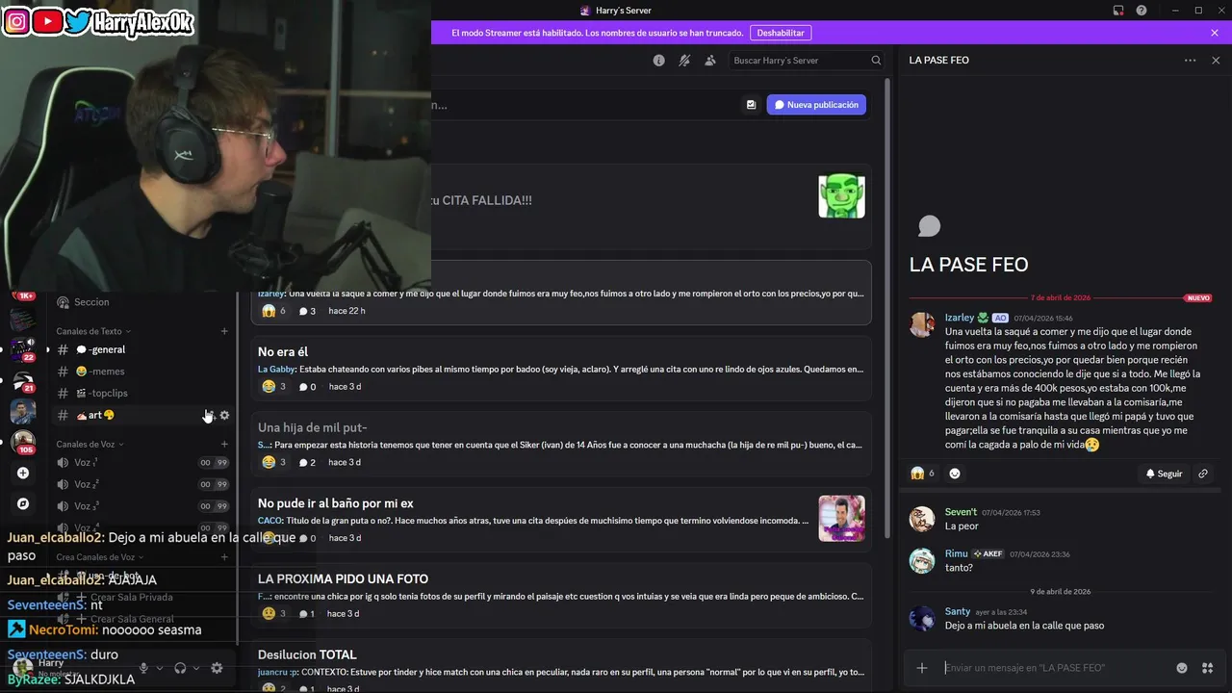The image size is (1232, 693).
Task: Close the LA PASE FEO thread panel
Action: click(x=1216, y=60)
